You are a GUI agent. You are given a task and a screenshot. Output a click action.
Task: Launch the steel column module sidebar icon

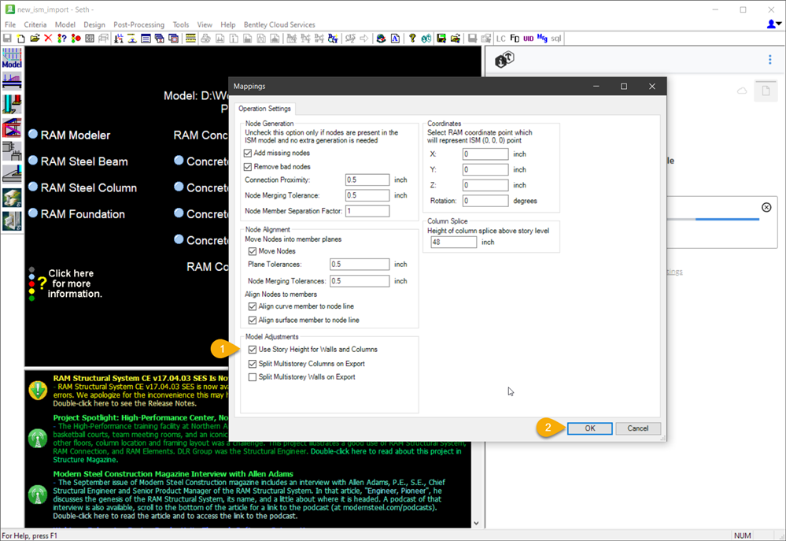tap(12, 105)
